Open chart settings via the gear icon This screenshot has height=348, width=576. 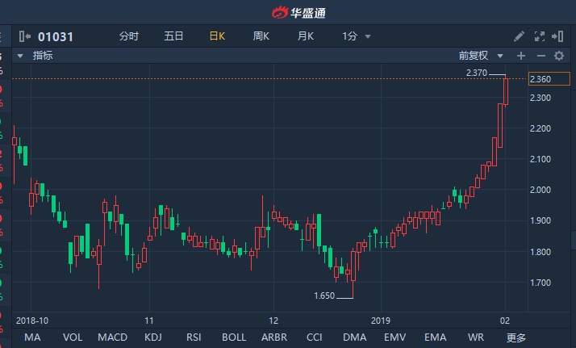coord(559,56)
